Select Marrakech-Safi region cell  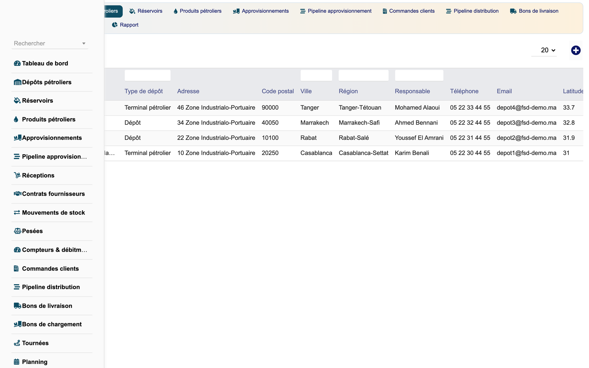tap(359, 123)
